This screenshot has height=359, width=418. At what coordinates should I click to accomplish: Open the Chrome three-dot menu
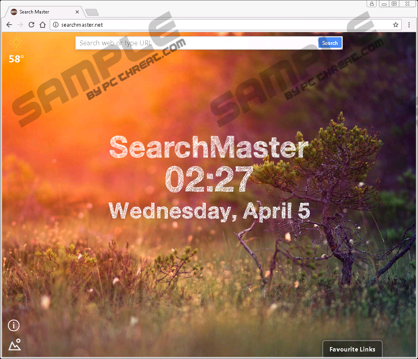click(409, 25)
